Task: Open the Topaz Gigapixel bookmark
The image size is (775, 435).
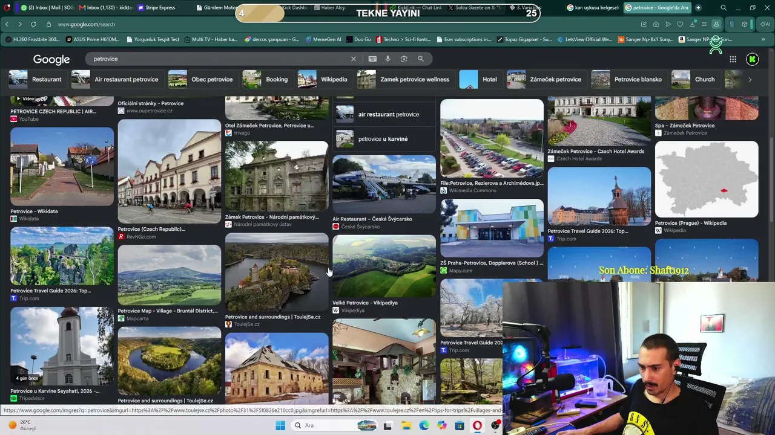Action: tap(524, 39)
